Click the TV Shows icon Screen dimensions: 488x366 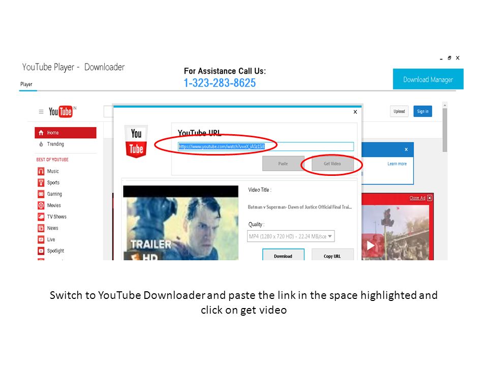click(x=41, y=217)
